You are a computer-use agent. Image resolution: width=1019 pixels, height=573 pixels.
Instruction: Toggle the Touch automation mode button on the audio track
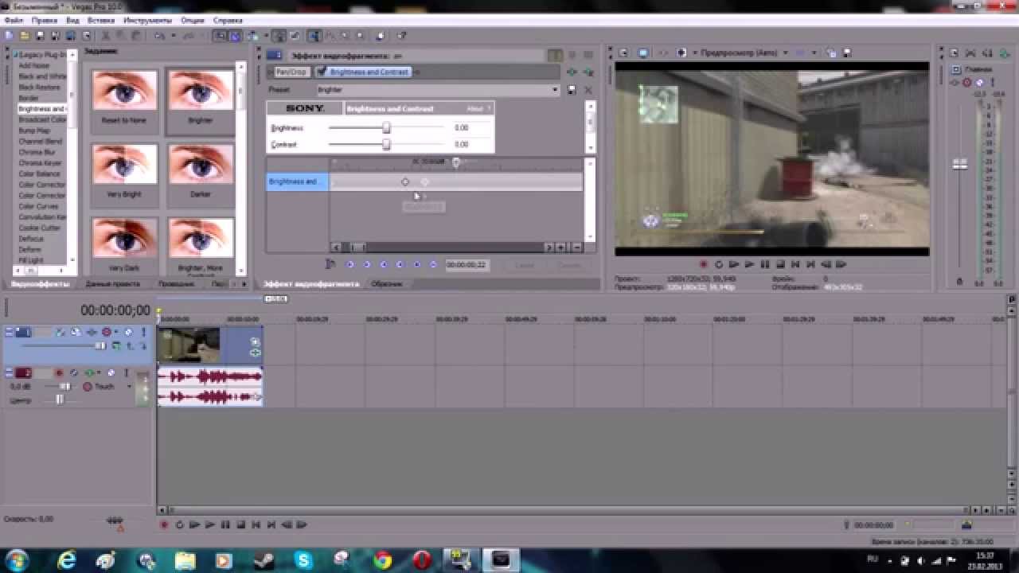click(88, 386)
